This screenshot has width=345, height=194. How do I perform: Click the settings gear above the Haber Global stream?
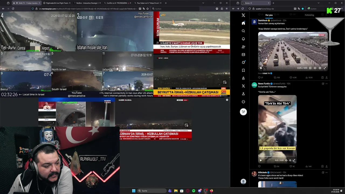tap(227, 100)
